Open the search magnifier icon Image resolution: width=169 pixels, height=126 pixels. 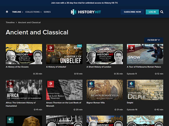162,12
